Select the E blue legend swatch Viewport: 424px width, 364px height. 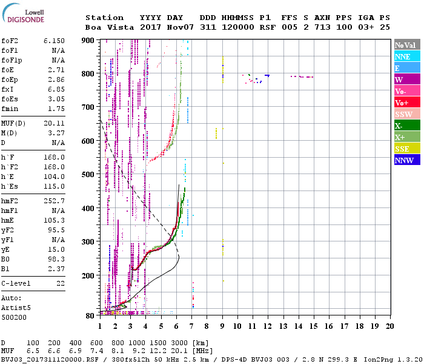pyautogui.click(x=407, y=68)
